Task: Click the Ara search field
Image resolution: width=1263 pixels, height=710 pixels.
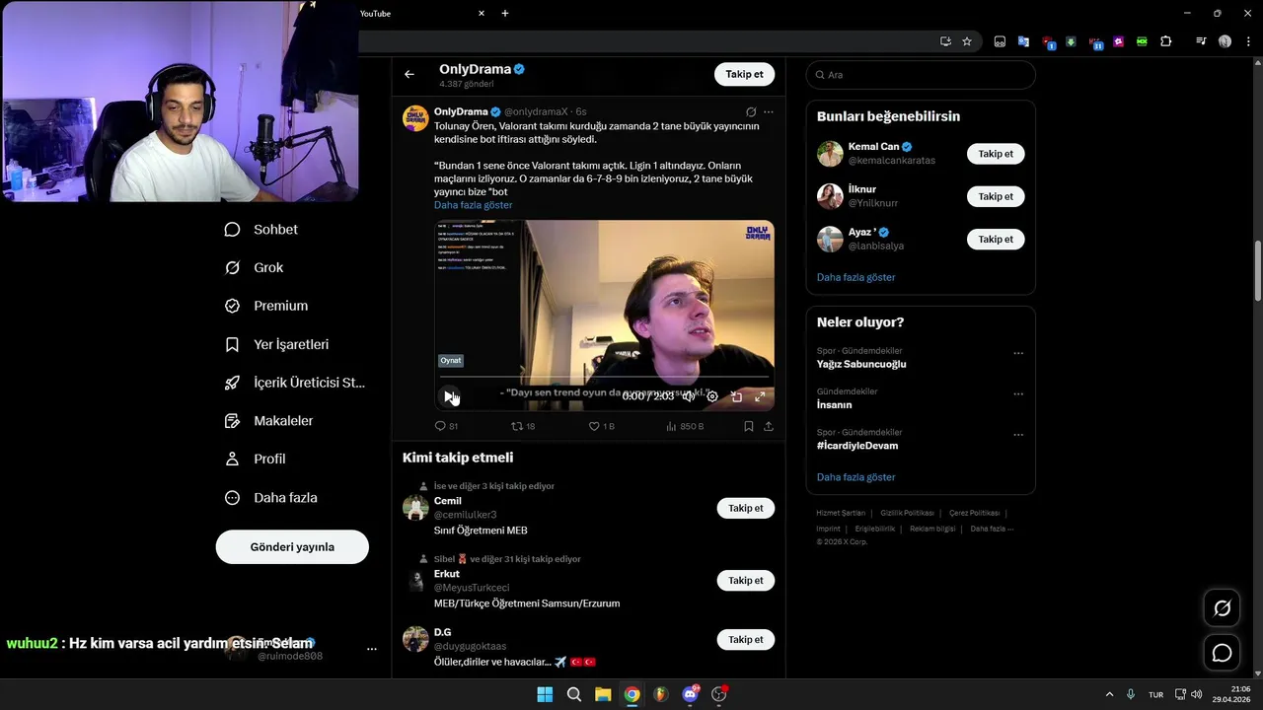Action: pyautogui.click(x=921, y=75)
